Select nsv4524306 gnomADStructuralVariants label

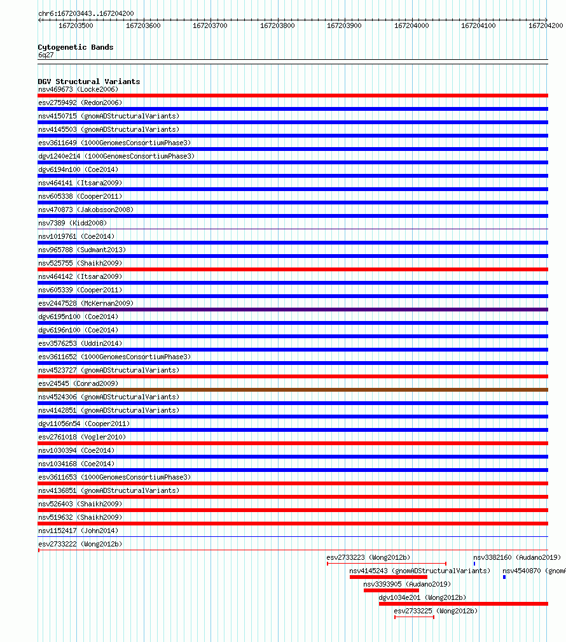pyautogui.click(x=109, y=397)
